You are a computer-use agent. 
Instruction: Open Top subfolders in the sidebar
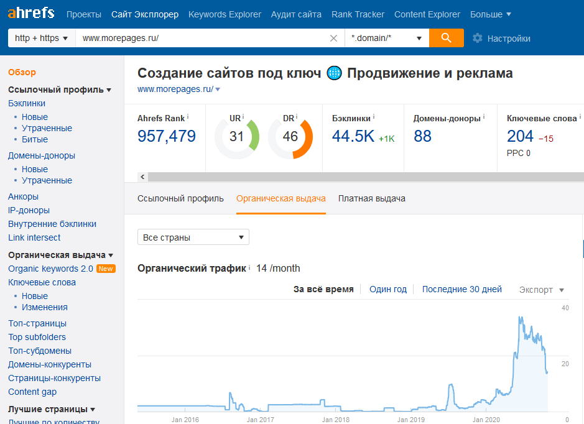(x=37, y=337)
